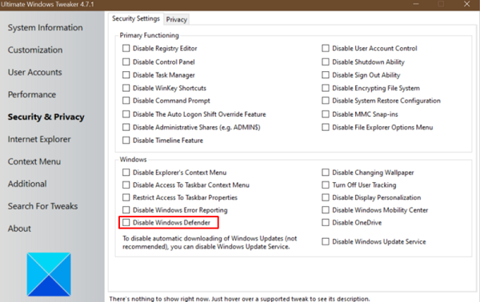Check Disable MMC Snap-ins

[326, 114]
